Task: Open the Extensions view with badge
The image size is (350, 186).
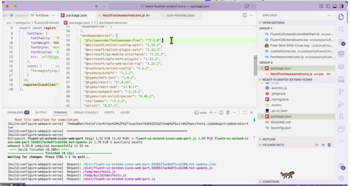Action: click(341, 43)
